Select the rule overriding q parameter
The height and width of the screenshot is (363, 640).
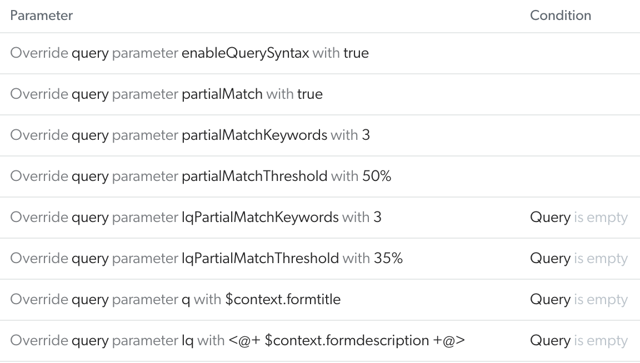[x=176, y=300]
